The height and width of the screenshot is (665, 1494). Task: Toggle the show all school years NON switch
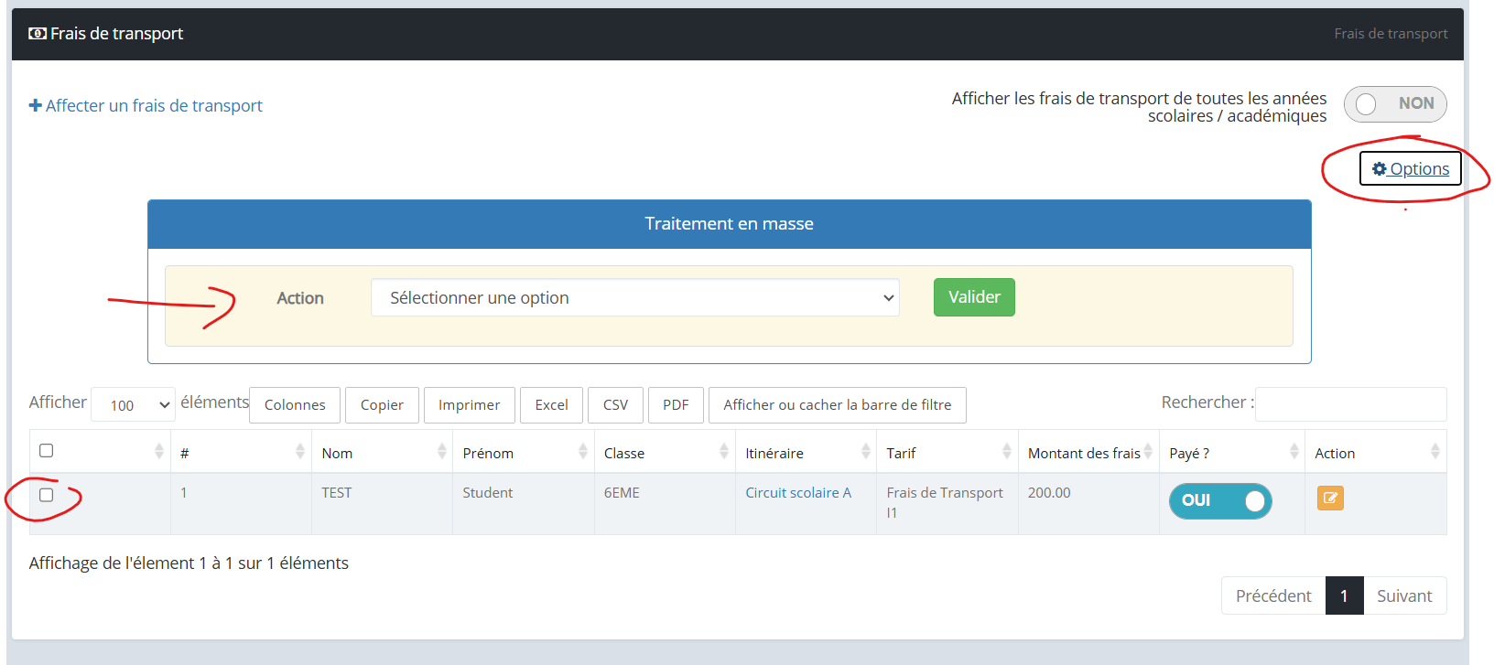[x=1395, y=104]
